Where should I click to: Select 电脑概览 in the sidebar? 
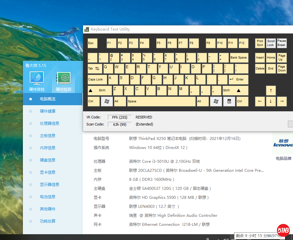click(x=47, y=99)
